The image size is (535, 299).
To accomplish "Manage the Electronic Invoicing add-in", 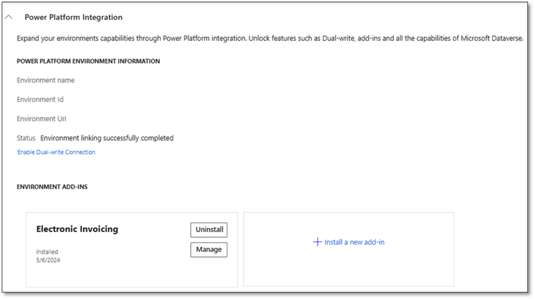I will click(209, 250).
